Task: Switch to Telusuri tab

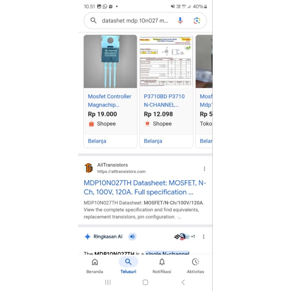Action: (128, 266)
